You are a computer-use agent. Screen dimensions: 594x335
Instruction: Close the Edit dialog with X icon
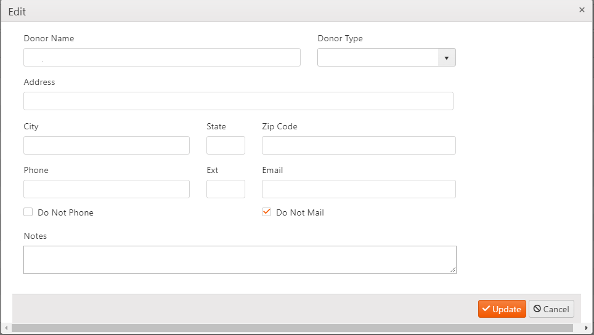582,10
